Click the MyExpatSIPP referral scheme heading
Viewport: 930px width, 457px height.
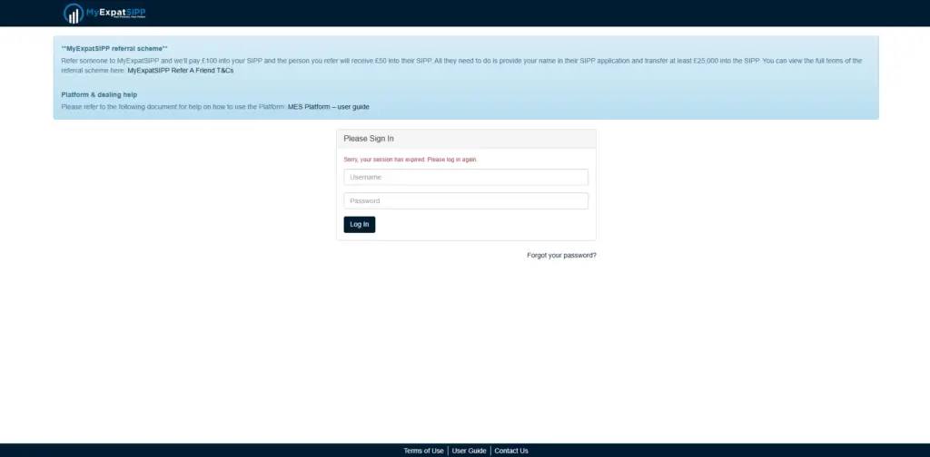114,49
